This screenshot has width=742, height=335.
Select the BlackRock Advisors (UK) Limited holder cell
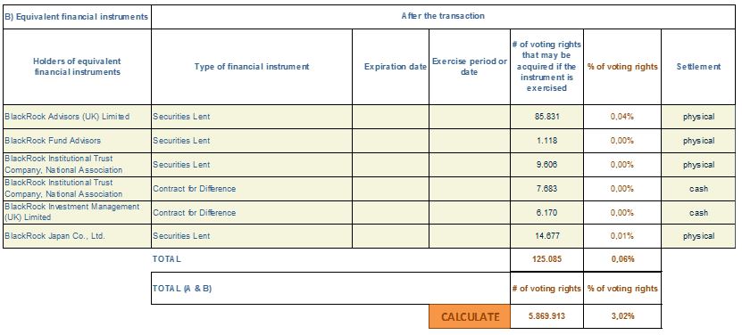[77, 117]
